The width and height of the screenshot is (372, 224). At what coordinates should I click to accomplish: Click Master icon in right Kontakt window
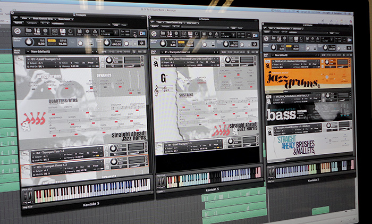pyautogui.click(x=279, y=39)
